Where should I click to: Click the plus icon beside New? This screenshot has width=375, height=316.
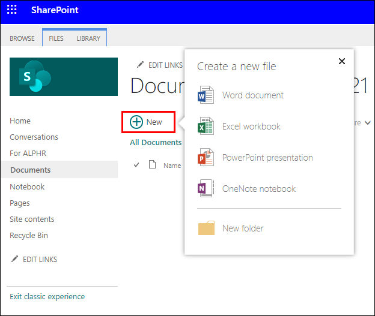coord(136,122)
